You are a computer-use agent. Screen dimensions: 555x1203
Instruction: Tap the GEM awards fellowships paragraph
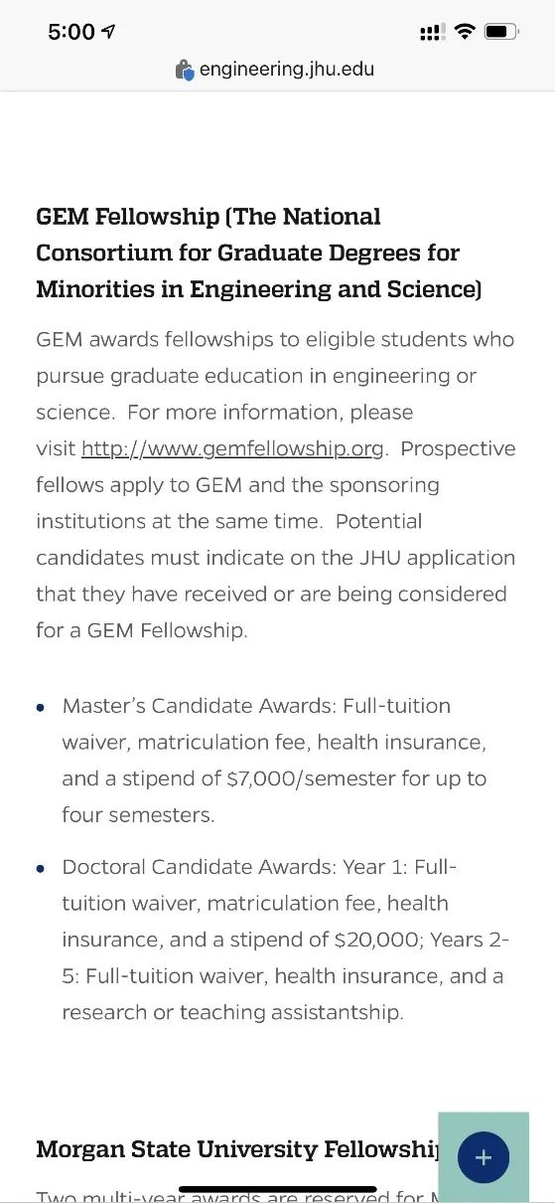(276, 485)
